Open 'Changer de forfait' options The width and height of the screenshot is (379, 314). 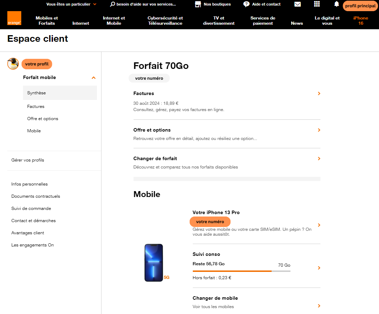(x=155, y=158)
